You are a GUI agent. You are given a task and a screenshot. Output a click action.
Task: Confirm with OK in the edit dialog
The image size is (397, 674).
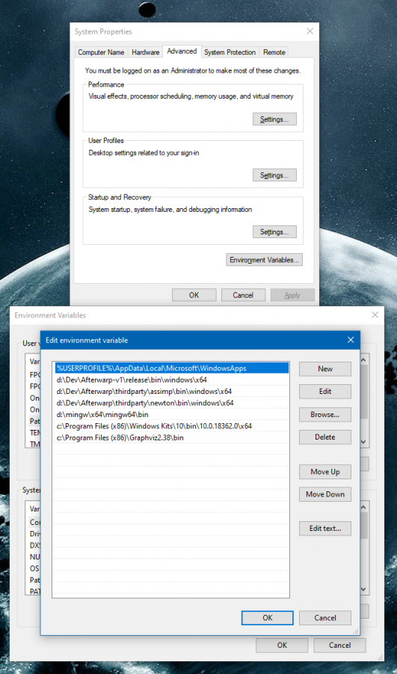tap(268, 618)
